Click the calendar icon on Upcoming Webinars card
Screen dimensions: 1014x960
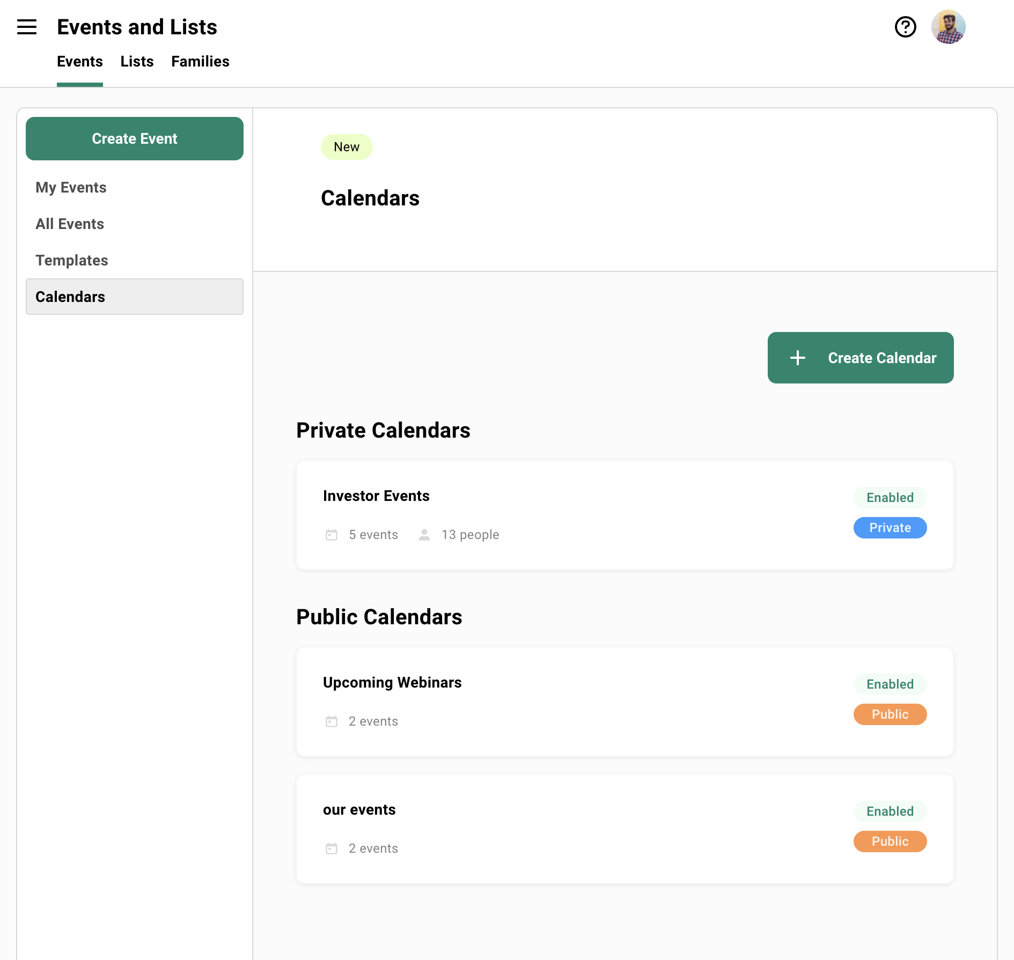pyautogui.click(x=332, y=721)
